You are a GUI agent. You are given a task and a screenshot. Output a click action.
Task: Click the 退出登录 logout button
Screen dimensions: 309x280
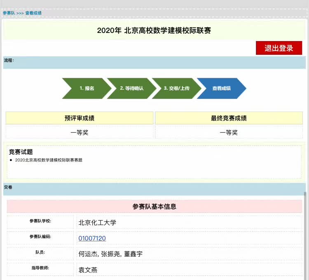click(279, 48)
